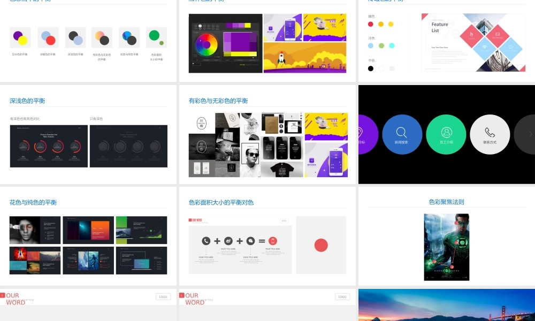Click the blue 新闻搜索 search circle
This screenshot has height=321, width=535.
(x=402, y=134)
